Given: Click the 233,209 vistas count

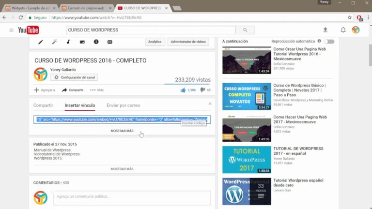Looking at the screenshot, I should coord(193,80).
